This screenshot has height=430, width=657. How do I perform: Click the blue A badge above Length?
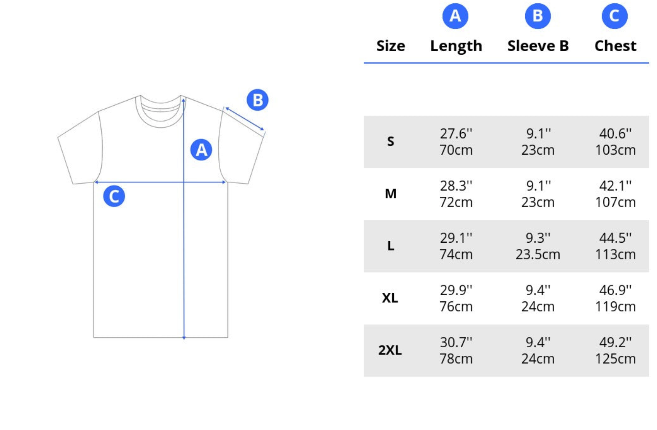[x=455, y=16]
